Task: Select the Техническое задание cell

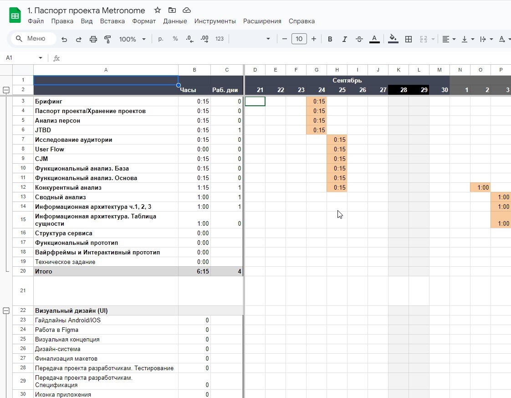Action: pos(106,262)
